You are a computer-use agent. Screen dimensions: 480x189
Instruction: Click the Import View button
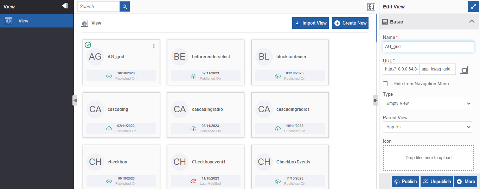click(311, 23)
